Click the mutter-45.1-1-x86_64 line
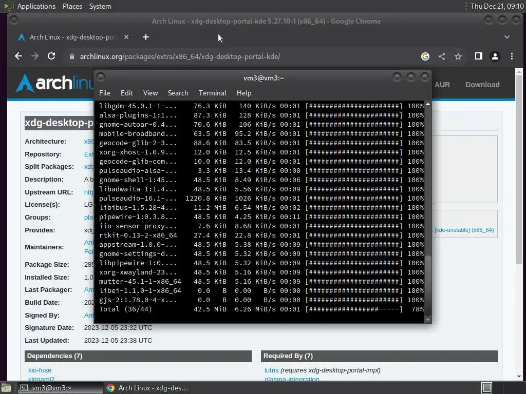Screen dimensions: 526x394 pos(261,282)
